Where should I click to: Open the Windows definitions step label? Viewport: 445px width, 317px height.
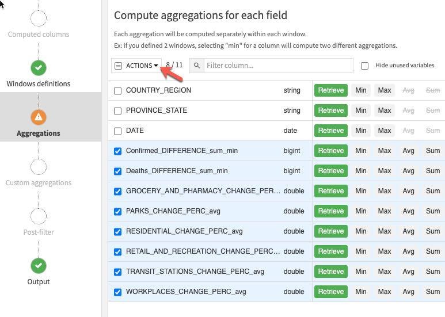point(39,84)
